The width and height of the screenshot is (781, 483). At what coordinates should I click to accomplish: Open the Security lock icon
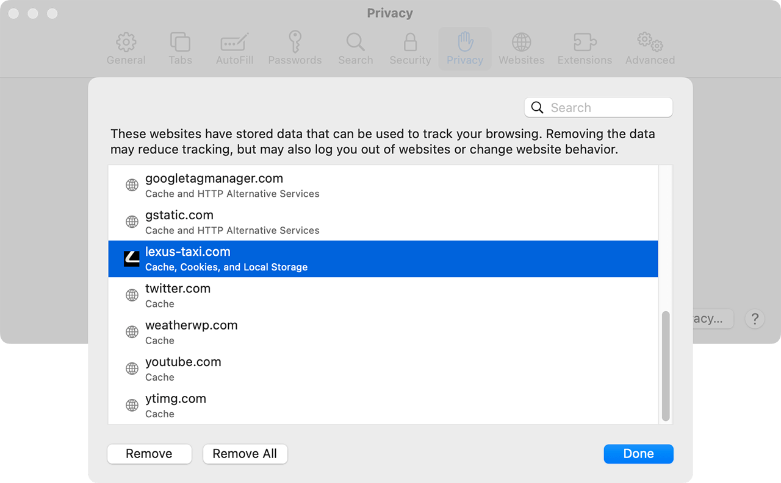click(411, 42)
